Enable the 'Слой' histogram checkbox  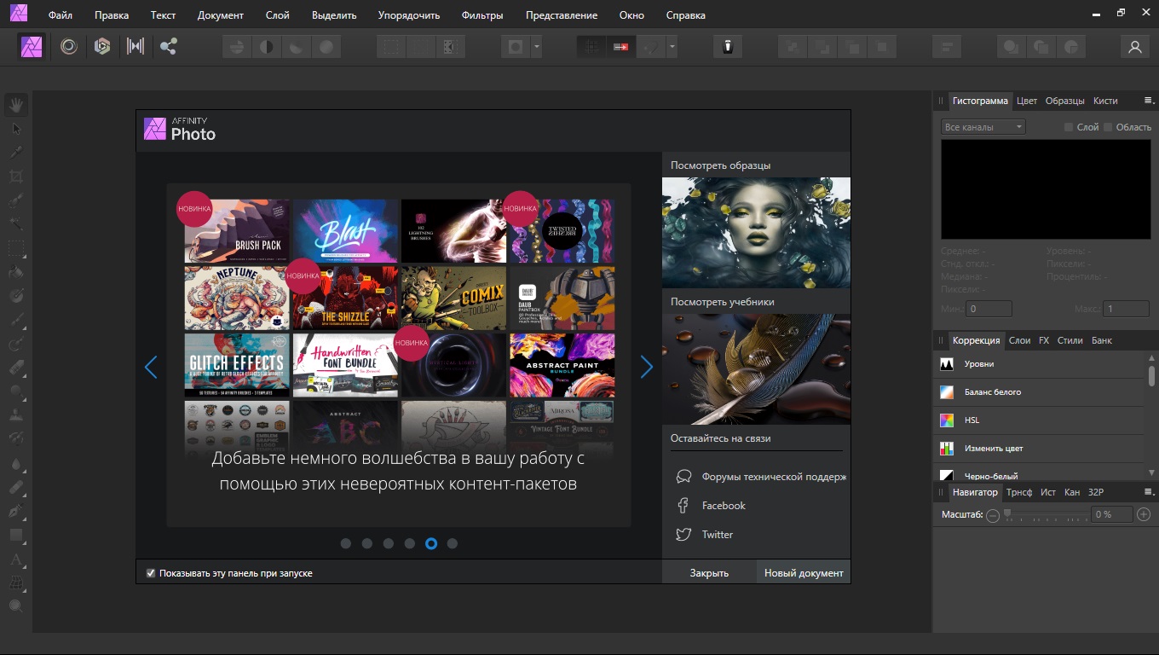pos(1069,127)
